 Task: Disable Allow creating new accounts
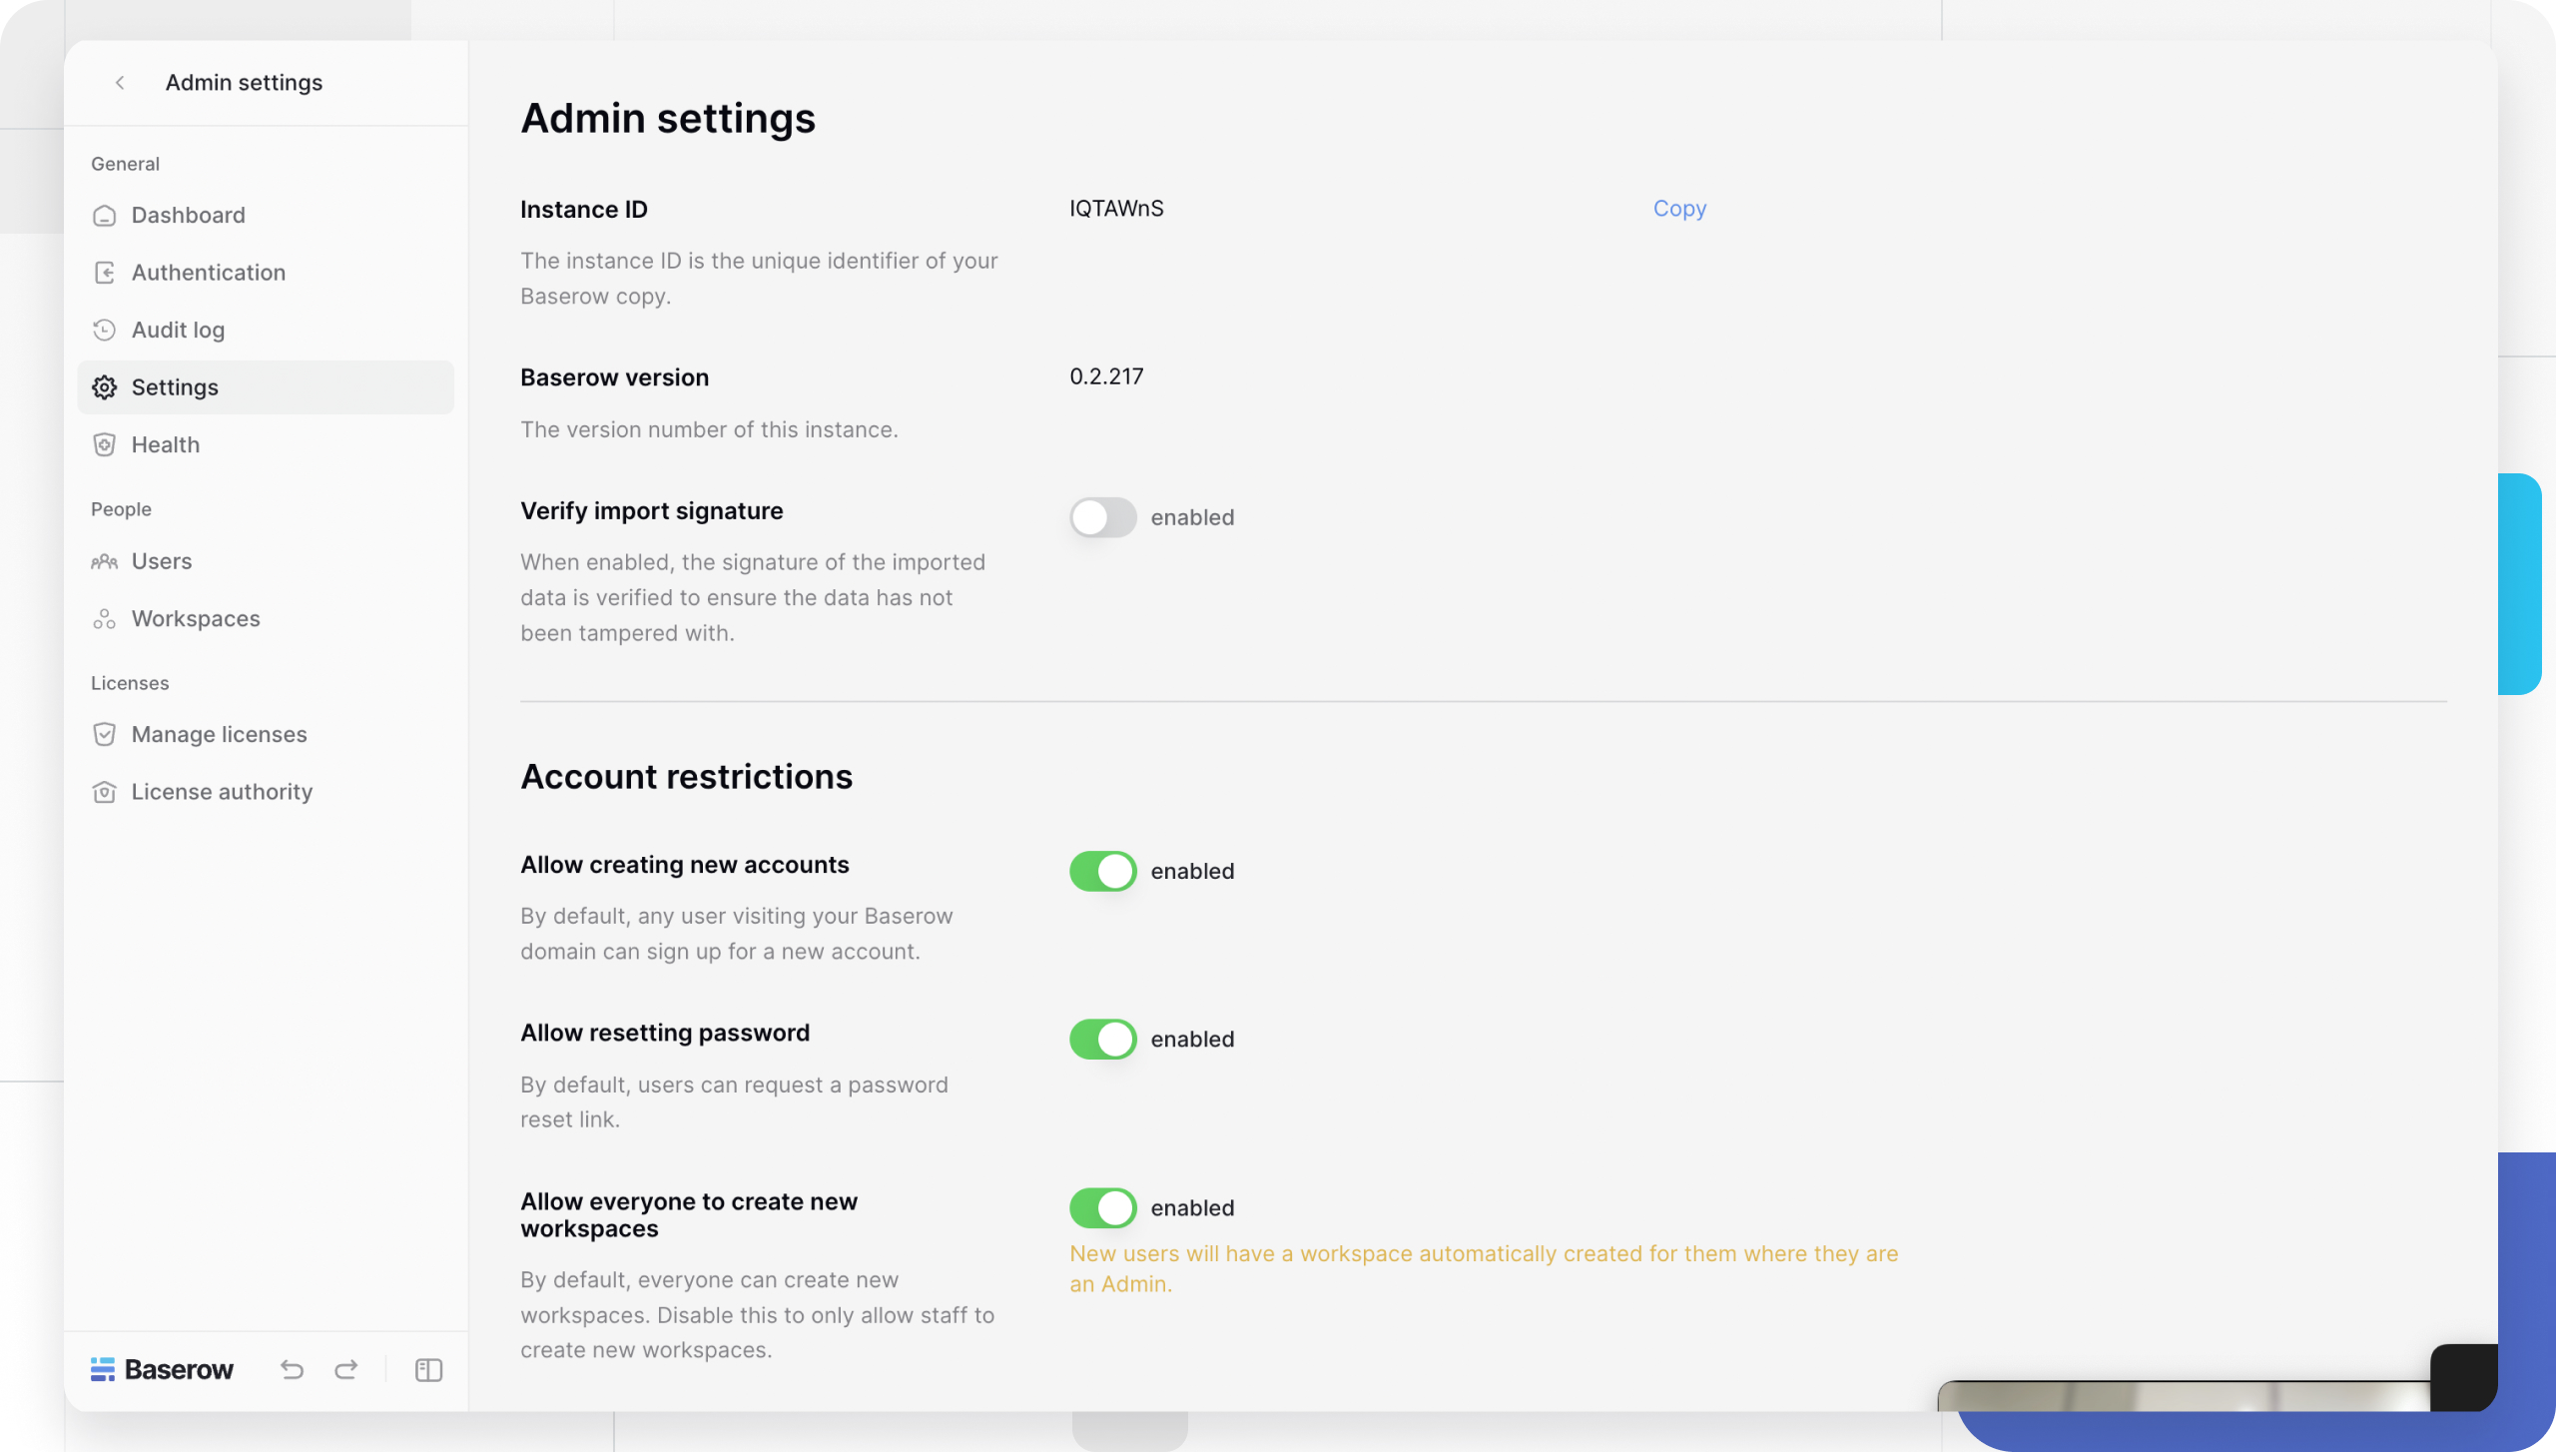(x=1102, y=870)
